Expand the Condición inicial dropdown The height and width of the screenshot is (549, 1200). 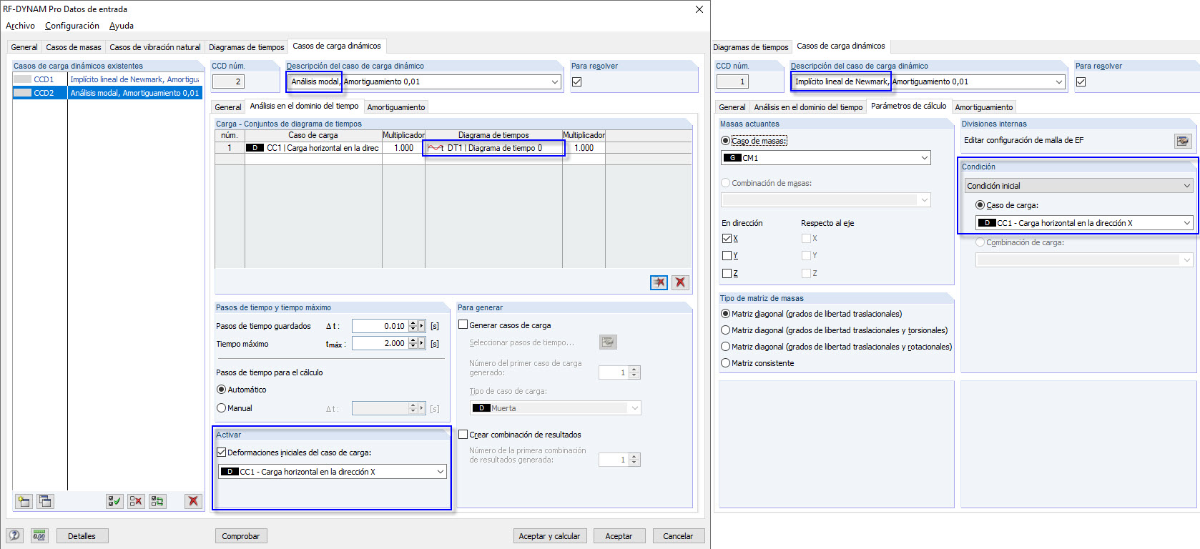point(1079,186)
